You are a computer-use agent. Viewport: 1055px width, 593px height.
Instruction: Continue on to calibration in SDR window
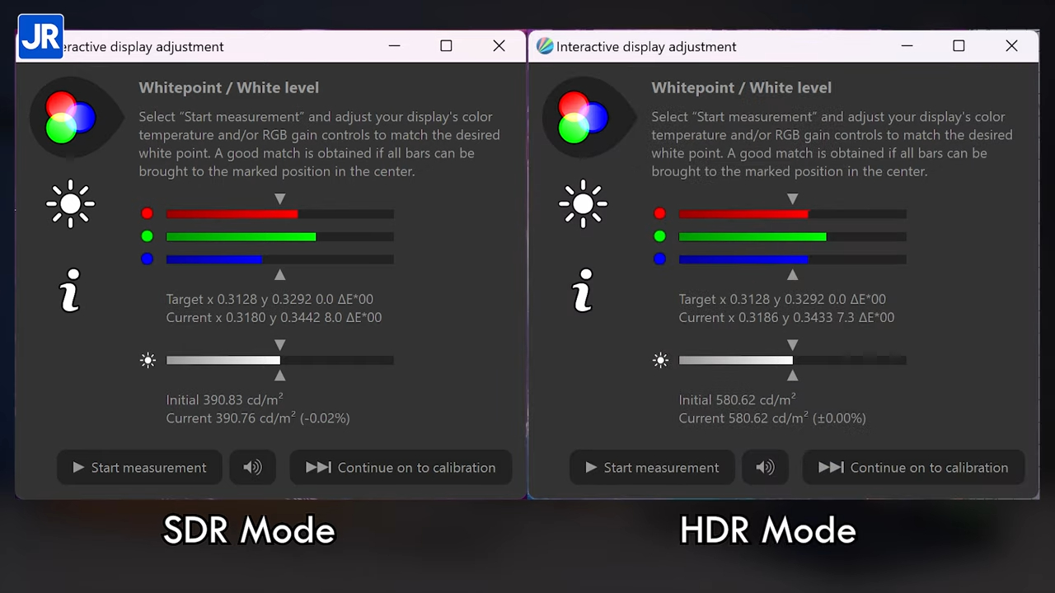pyautogui.click(x=401, y=467)
